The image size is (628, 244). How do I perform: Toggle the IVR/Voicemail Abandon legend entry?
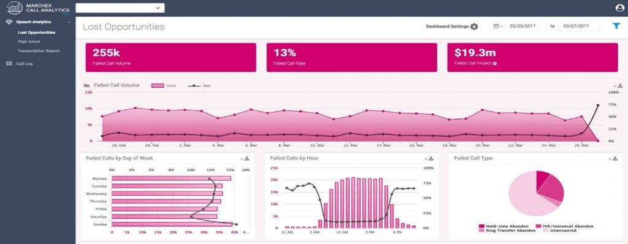pyautogui.click(x=565, y=226)
